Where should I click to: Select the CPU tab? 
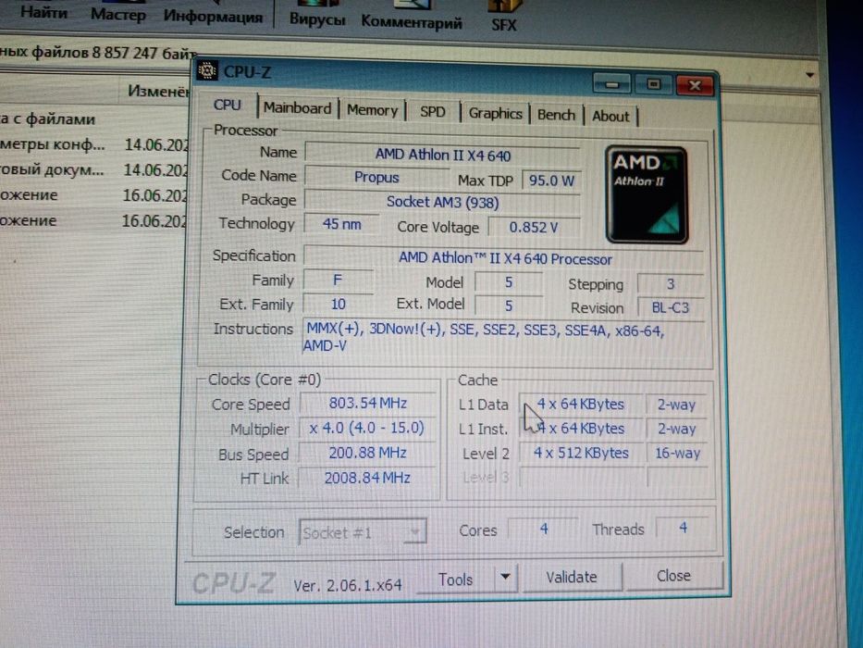(x=228, y=105)
